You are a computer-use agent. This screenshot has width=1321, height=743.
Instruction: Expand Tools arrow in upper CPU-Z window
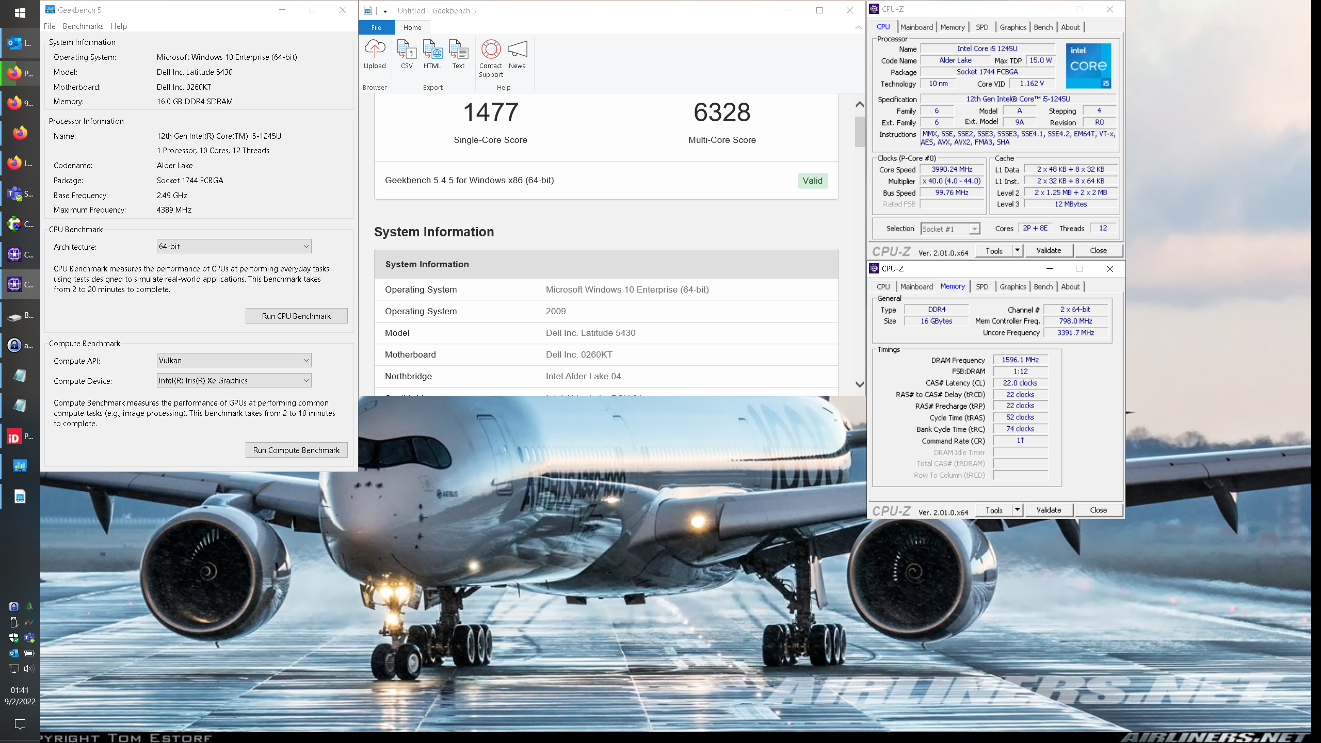[x=1017, y=251]
